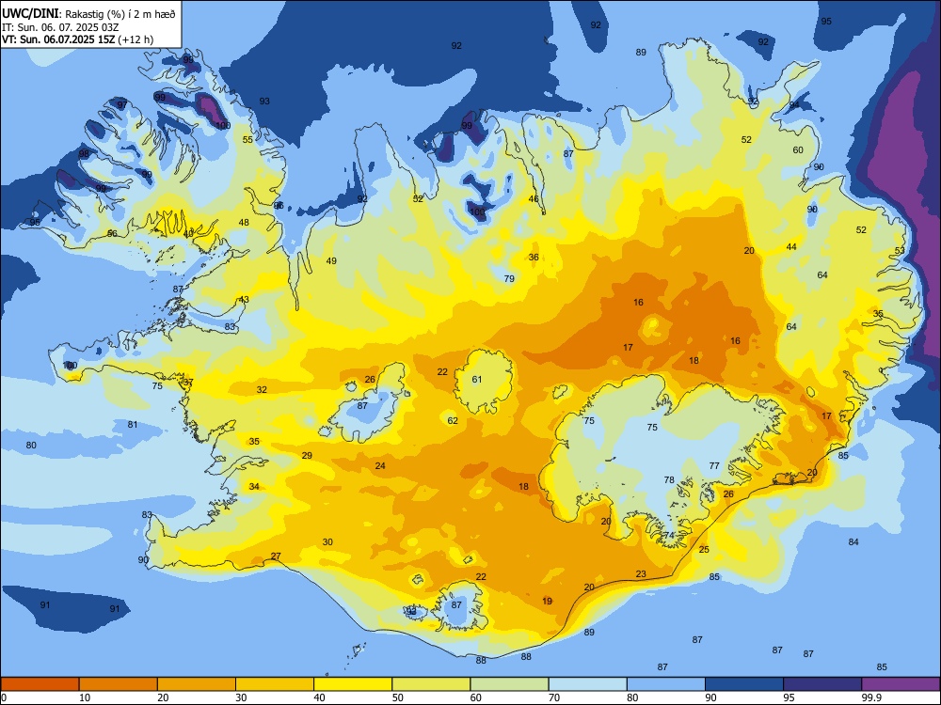Click the 0–10 dark orange legend swatch
Screen dimensions: 941x705
click(40, 684)
